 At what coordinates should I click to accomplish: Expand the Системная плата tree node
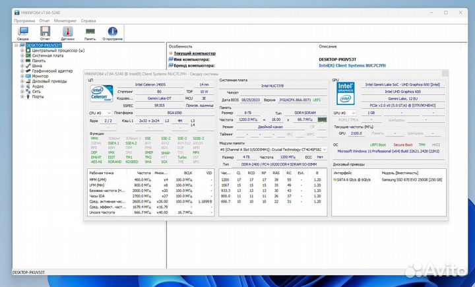coord(22,56)
